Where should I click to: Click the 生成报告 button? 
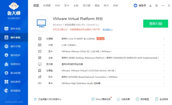pos(161,99)
